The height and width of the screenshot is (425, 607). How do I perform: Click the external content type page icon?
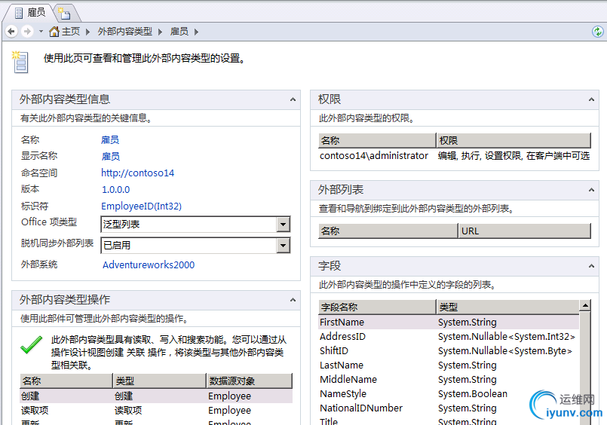point(20,62)
